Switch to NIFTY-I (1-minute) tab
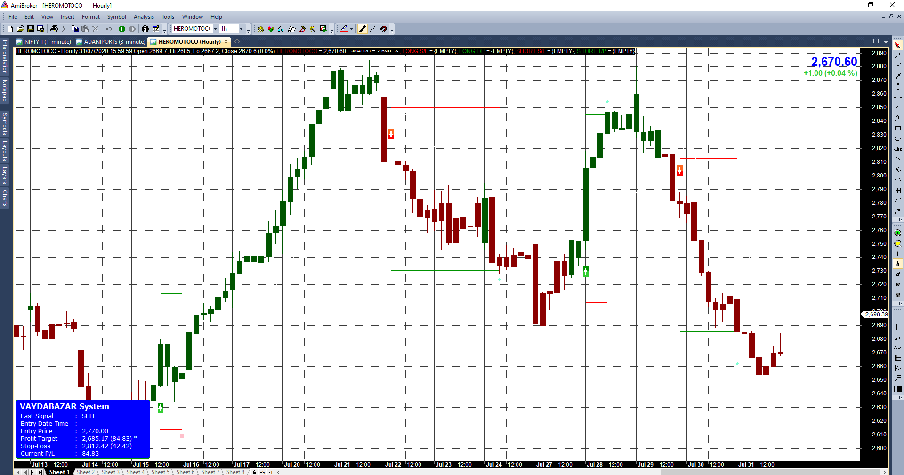 click(44, 42)
